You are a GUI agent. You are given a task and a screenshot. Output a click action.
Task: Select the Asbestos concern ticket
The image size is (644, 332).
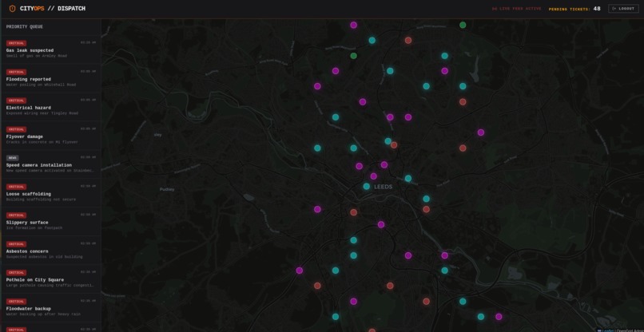[x=51, y=250]
